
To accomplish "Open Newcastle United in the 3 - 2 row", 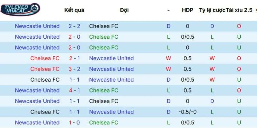I will tap(111, 69).
